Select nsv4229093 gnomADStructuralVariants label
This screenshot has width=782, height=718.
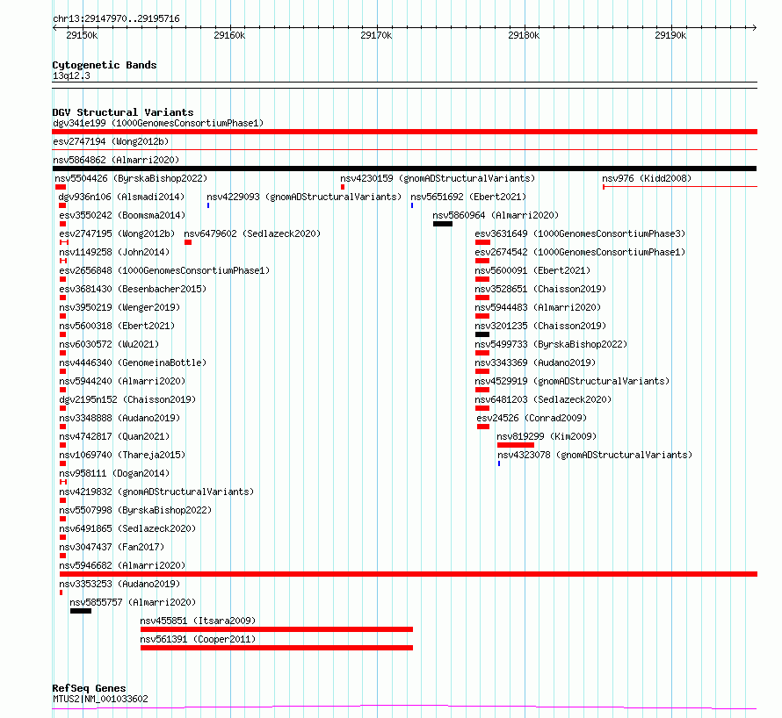click(x=304, y=197)
